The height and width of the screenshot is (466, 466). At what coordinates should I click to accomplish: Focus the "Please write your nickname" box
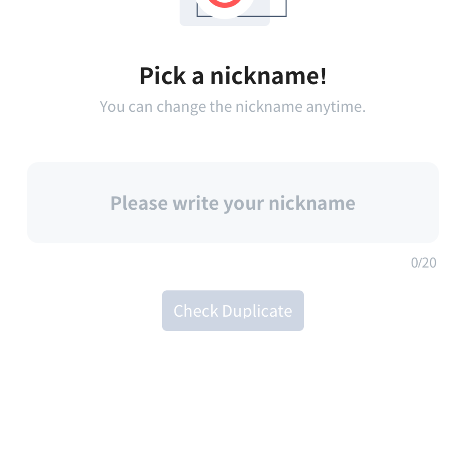pyautogui.click(x=233, y=202)
